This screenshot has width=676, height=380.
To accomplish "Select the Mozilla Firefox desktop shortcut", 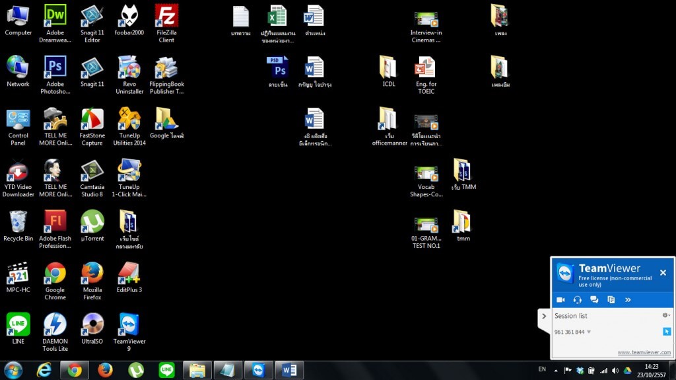I will click(x=92, y=281).
